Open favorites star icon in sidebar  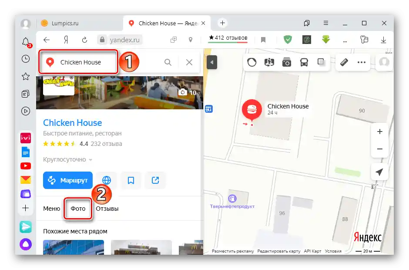tap(26, 77)
